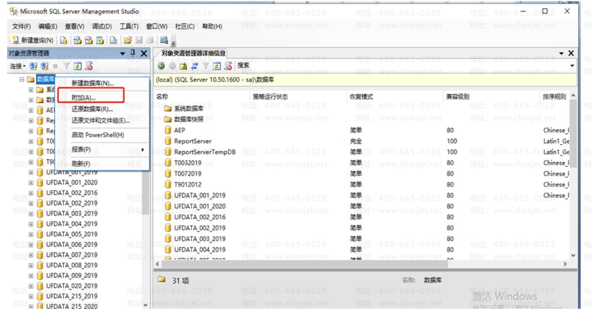Screen dimensions: 592x312
Task: Expand UFDATA_003_2019 in the Object Explorer tree
Action: (31, 213)
